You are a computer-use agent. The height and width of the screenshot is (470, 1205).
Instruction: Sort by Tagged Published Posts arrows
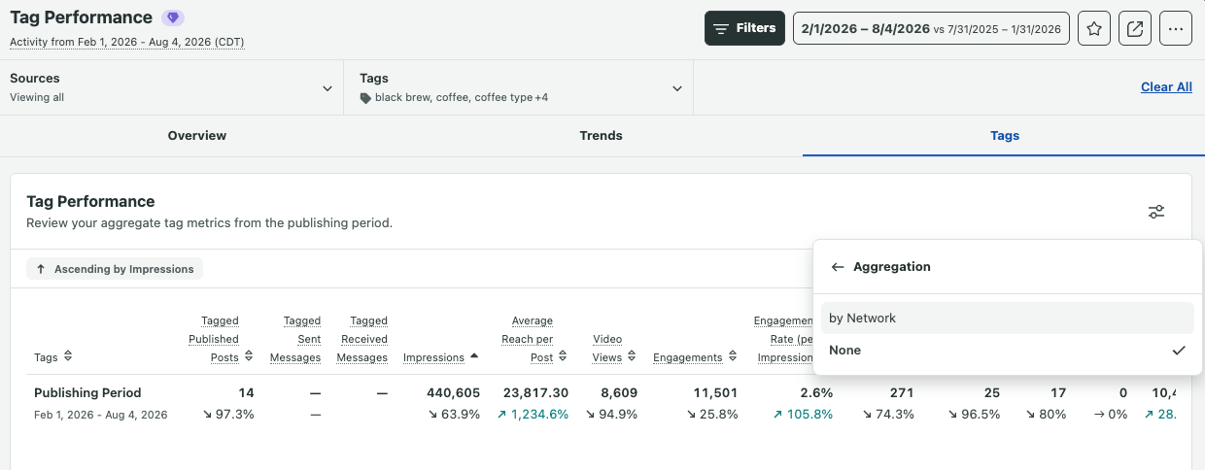(249, 357)
